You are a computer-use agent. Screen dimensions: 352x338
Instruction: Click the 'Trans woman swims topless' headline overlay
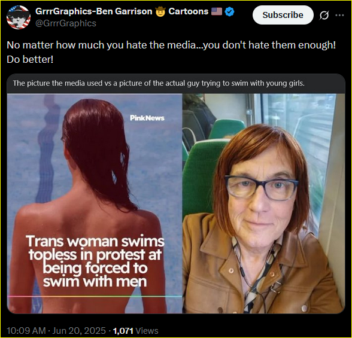95,261
